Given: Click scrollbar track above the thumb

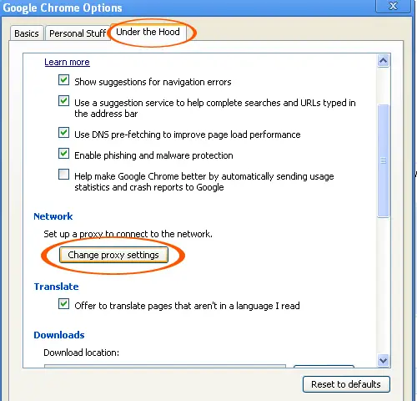Looking at the screenshot, I should 384,85.
